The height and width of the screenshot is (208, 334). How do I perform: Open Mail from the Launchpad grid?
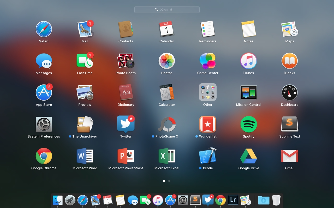click(85, 29)
